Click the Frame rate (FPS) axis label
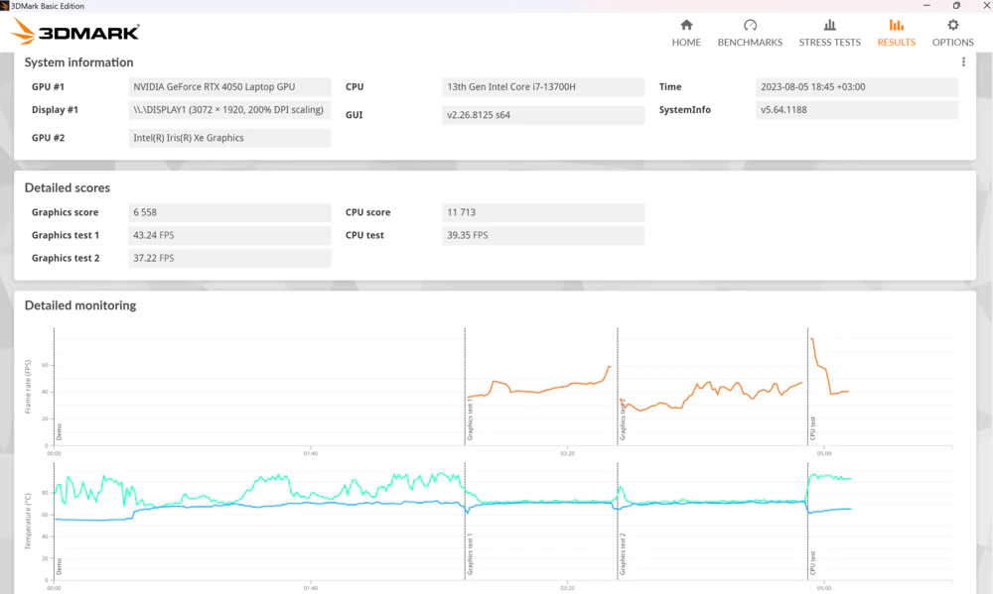993x594 pixels. (x=27, y=387)
